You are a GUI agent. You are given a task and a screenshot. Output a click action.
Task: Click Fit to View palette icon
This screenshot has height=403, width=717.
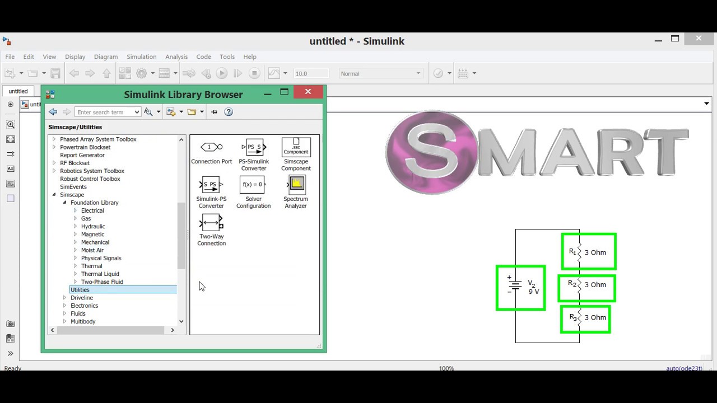point(11,139)
